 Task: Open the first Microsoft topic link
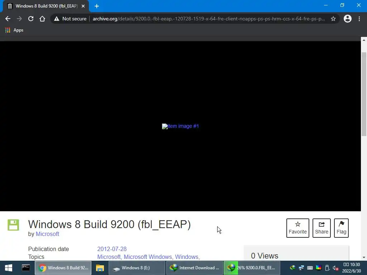point(109,257)
